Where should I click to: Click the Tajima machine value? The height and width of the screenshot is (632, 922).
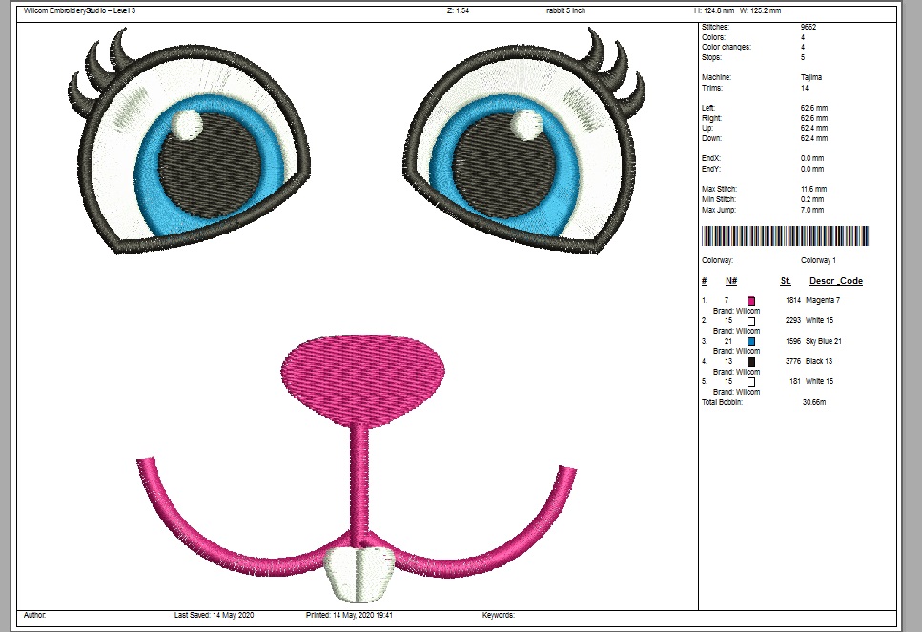(812, 77)
